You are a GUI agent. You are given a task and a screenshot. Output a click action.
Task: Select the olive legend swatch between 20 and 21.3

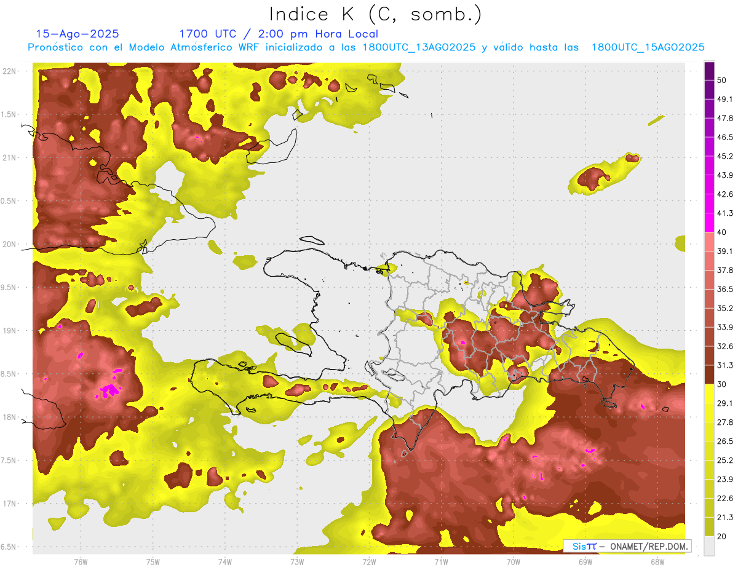click(709, 527)
